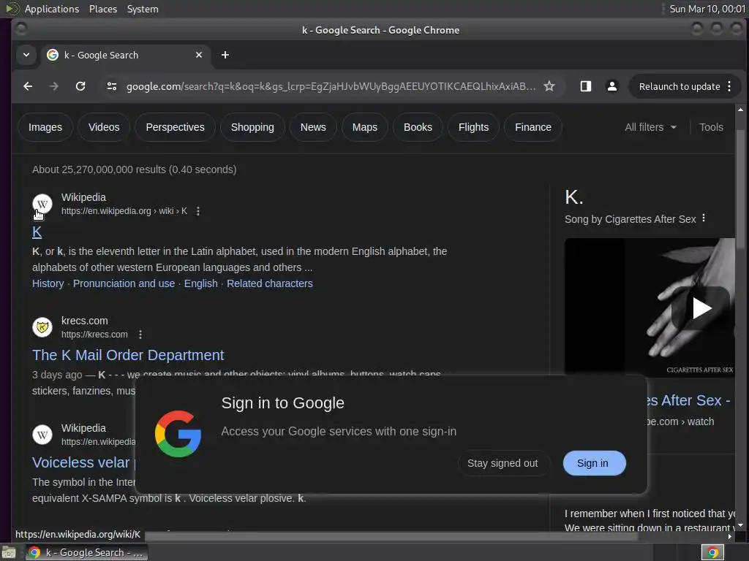Switch to Videos search filter
This screenshot has width=749, height=561.
click(104, 127)
